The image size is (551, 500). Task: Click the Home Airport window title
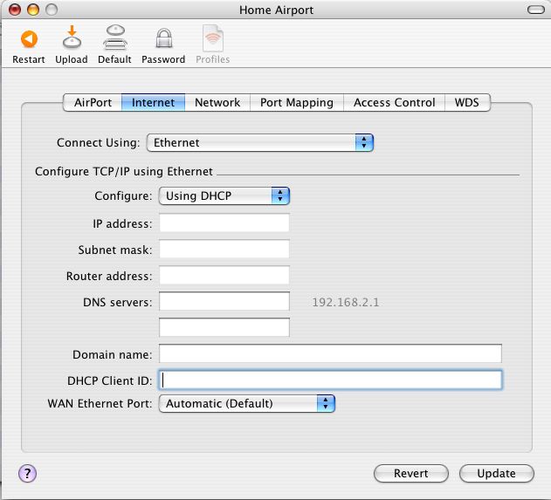(276, 10)
